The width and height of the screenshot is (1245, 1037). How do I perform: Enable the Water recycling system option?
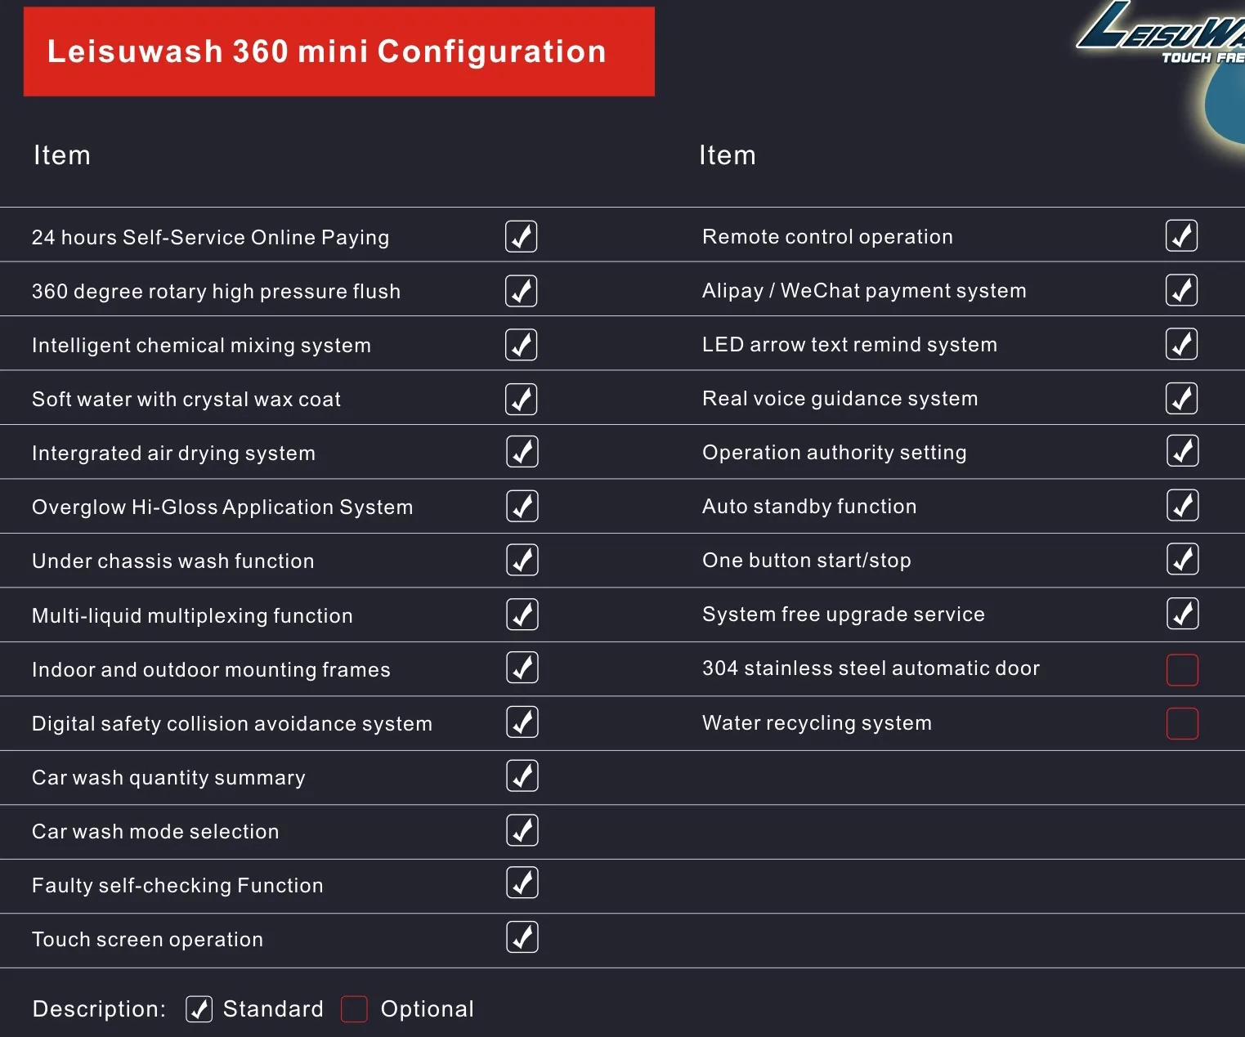pos(1182,723)
